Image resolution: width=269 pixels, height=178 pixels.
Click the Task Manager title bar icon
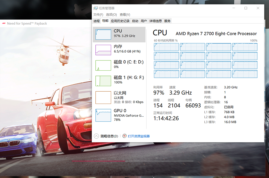point(96,8)
